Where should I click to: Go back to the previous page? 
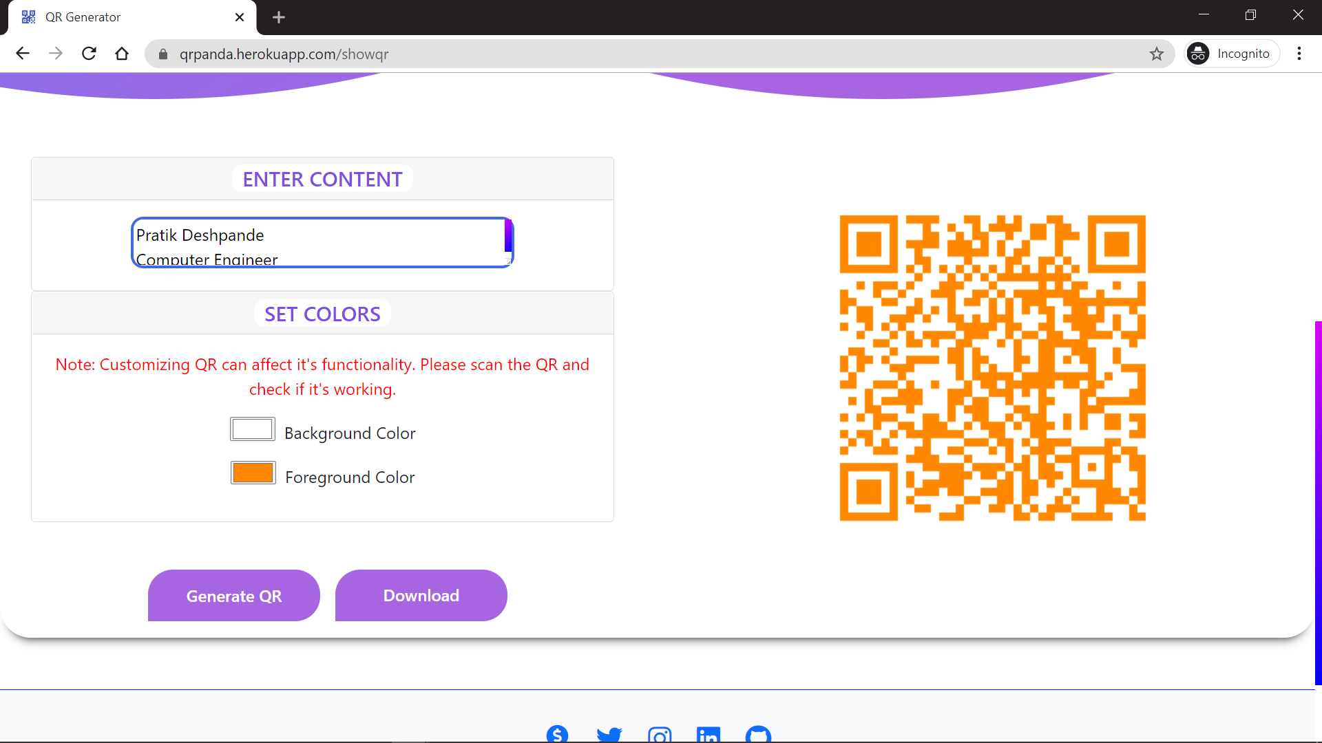click(23, 54)
